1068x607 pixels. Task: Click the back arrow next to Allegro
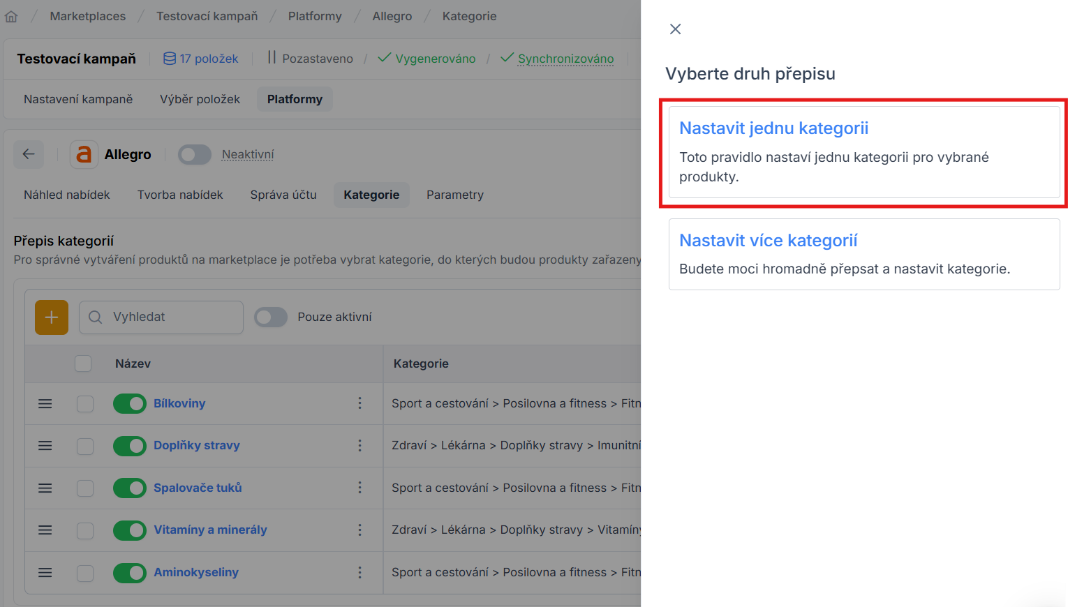coord(29,154)
